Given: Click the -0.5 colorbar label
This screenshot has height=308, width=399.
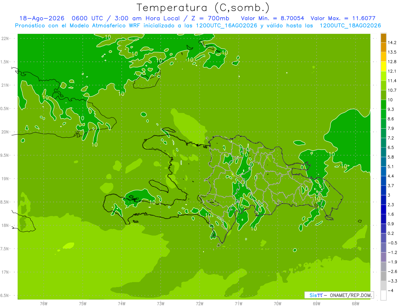Looking at the screenshot, I should point(392,243).
